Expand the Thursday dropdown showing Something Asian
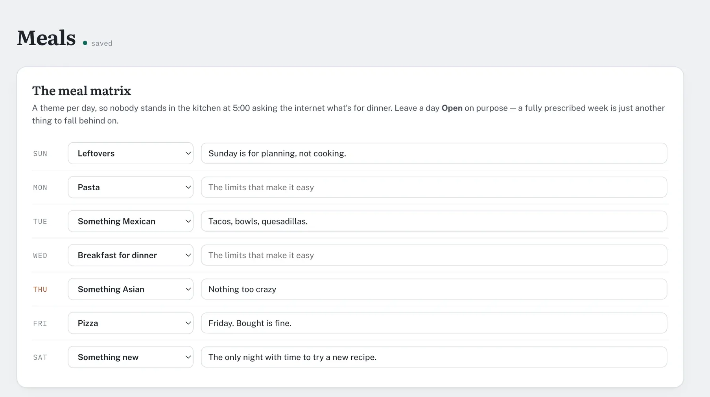Image resolution: width=710 pixels, height=397 pixels. [131, 289]
